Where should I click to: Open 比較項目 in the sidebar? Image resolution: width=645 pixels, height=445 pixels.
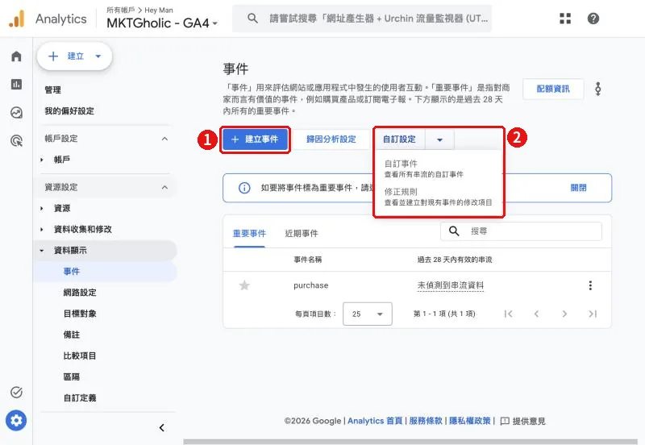[80, 356]
